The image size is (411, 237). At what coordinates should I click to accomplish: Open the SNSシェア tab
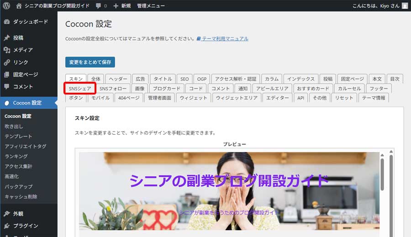point(80,88)
